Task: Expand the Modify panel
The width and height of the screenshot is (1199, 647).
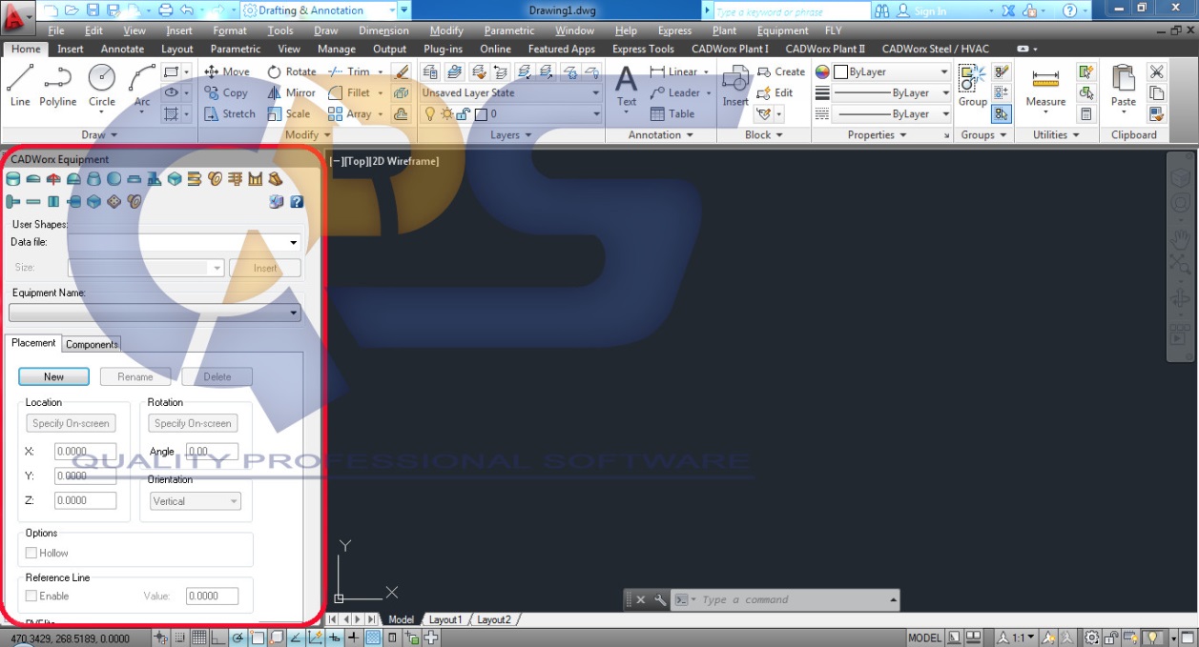Action: coord(308,134)
